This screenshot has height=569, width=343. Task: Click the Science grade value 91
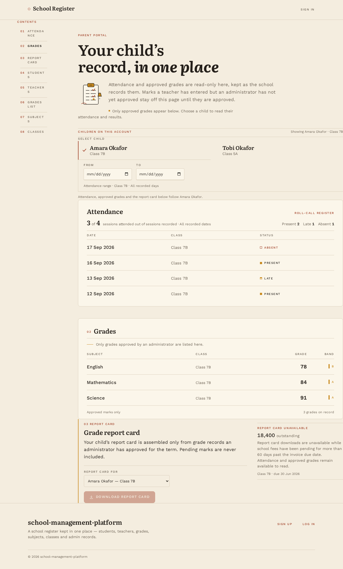304,398
